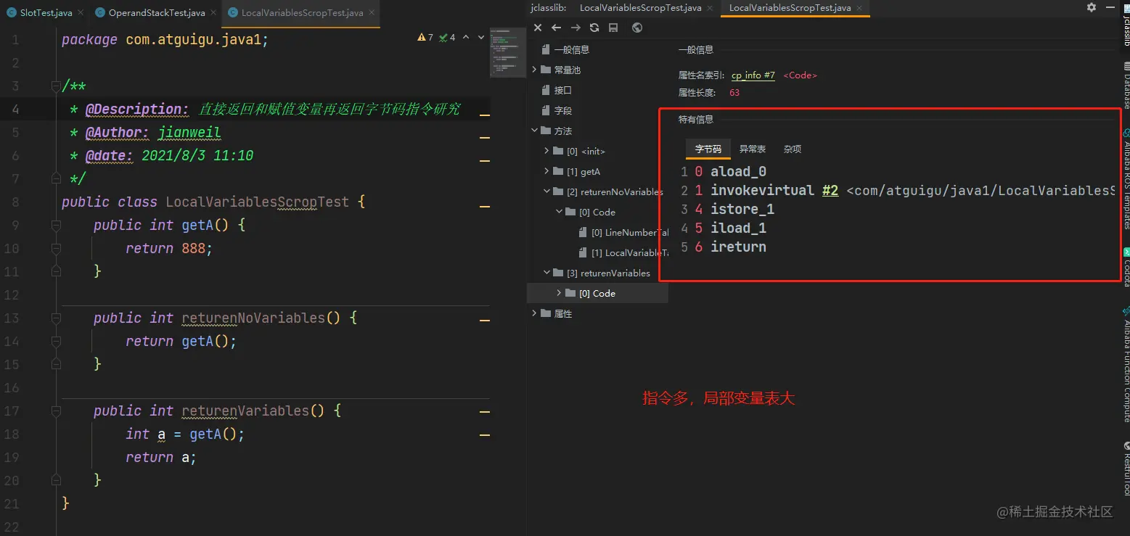Image resolution: width=1130 pixels, height=536 pixels.
Task: Select the 一般信息 file node in the tree
Action: 566,49
